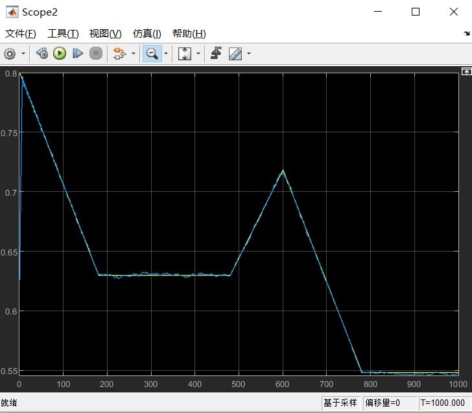
Task: Open the 视图(V) menu
Action: point(105,34)
